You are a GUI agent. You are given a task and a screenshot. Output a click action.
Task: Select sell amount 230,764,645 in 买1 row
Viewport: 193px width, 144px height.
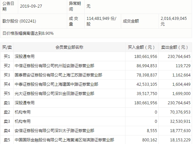coord(179,57)
